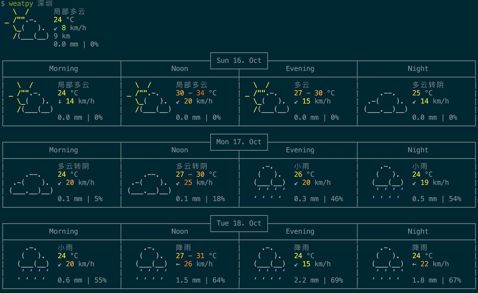The height and width of the screenshot is (293, 478).
Task: Click the Evening column header for Monday
Action: tap(300, 150)
